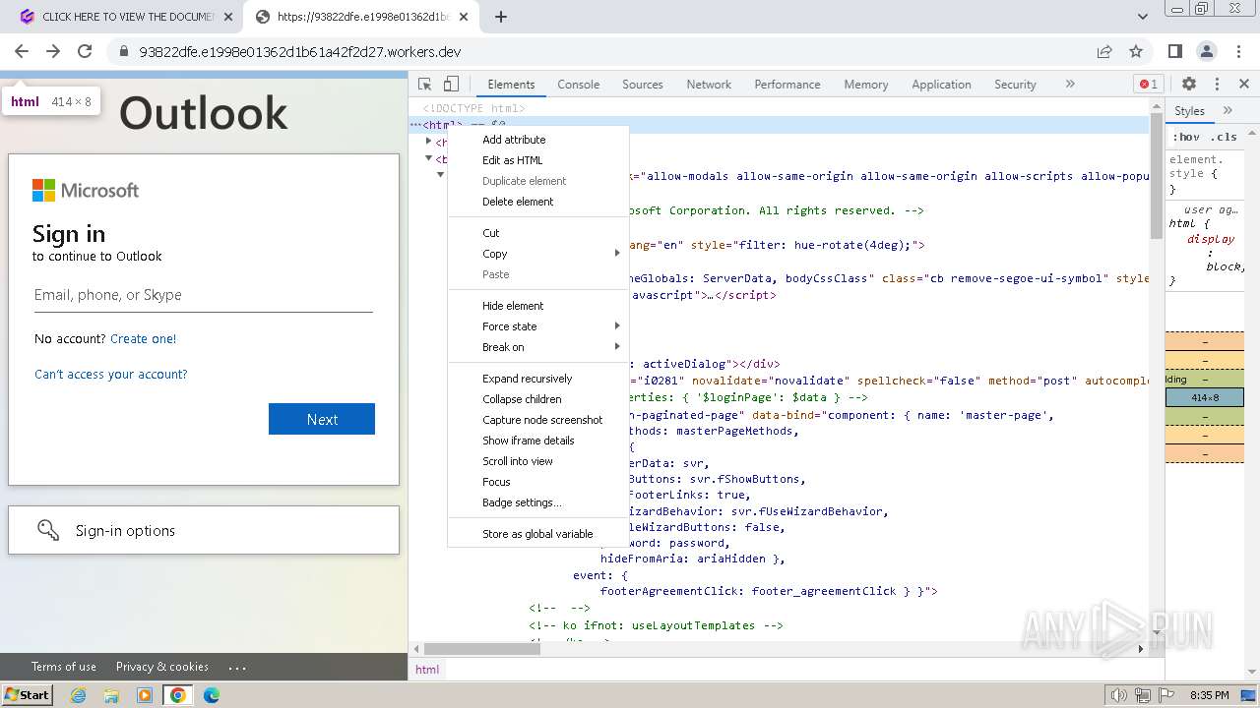Open 'Badge settings...' menu item
This screenshot has width=1260, height=708.
click(538, 502)
